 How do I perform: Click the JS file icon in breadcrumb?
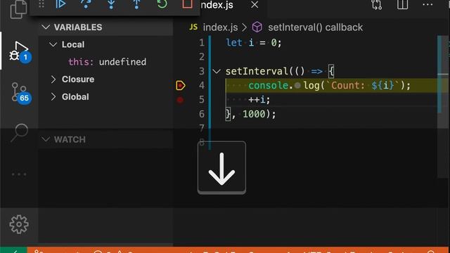point(193,27)
